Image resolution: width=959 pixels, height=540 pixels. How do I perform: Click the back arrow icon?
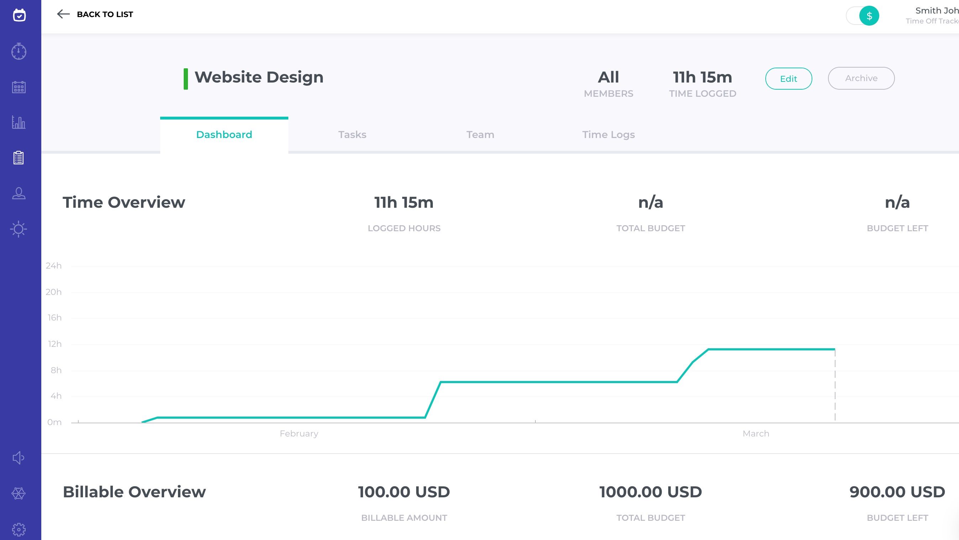click(63, 14)
